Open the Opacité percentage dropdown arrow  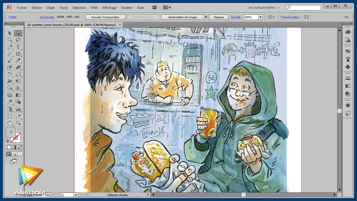260,17
